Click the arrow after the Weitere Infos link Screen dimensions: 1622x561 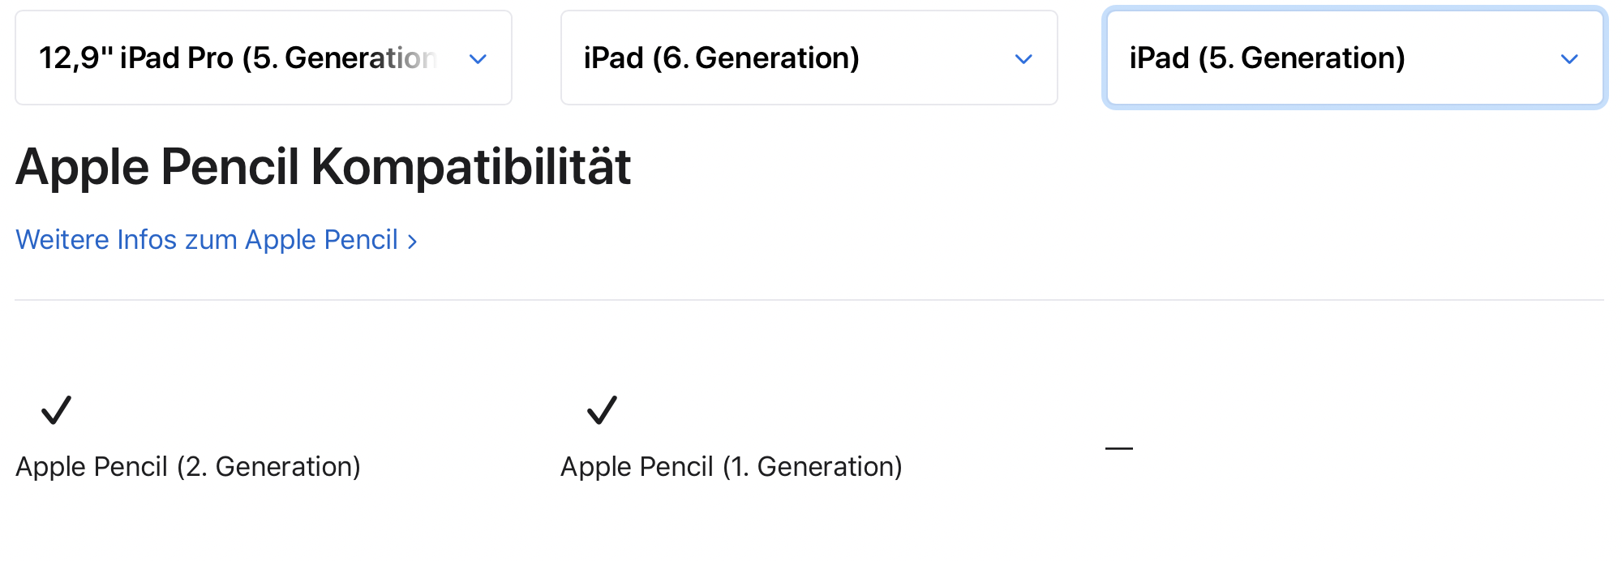tap(412, 242)
